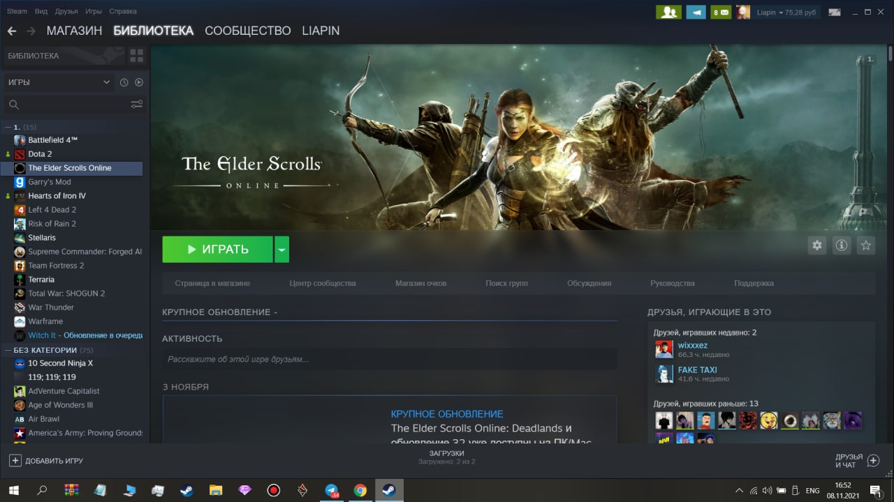Open Поддержка link
Image resolution: width=894 pixels, height=502 pixels.
[754, 283]
